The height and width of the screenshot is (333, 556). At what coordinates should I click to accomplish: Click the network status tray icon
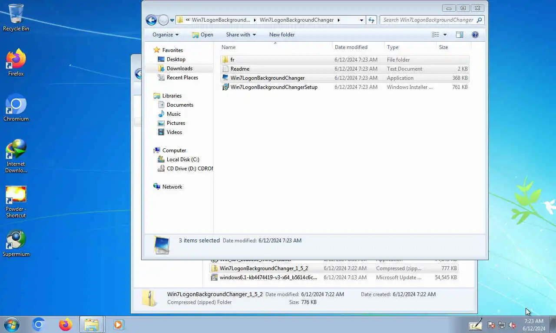502,325
